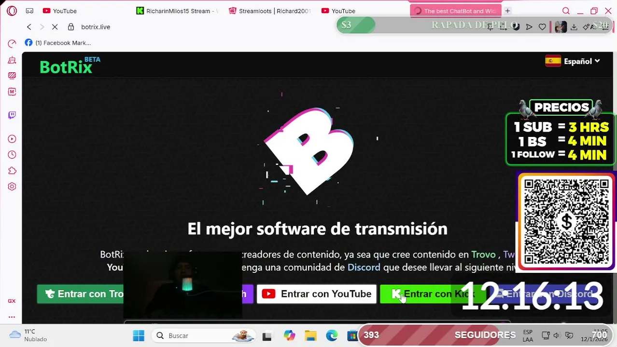View site info via padlock icon
The image size is (617, 347).
[71, 27]
